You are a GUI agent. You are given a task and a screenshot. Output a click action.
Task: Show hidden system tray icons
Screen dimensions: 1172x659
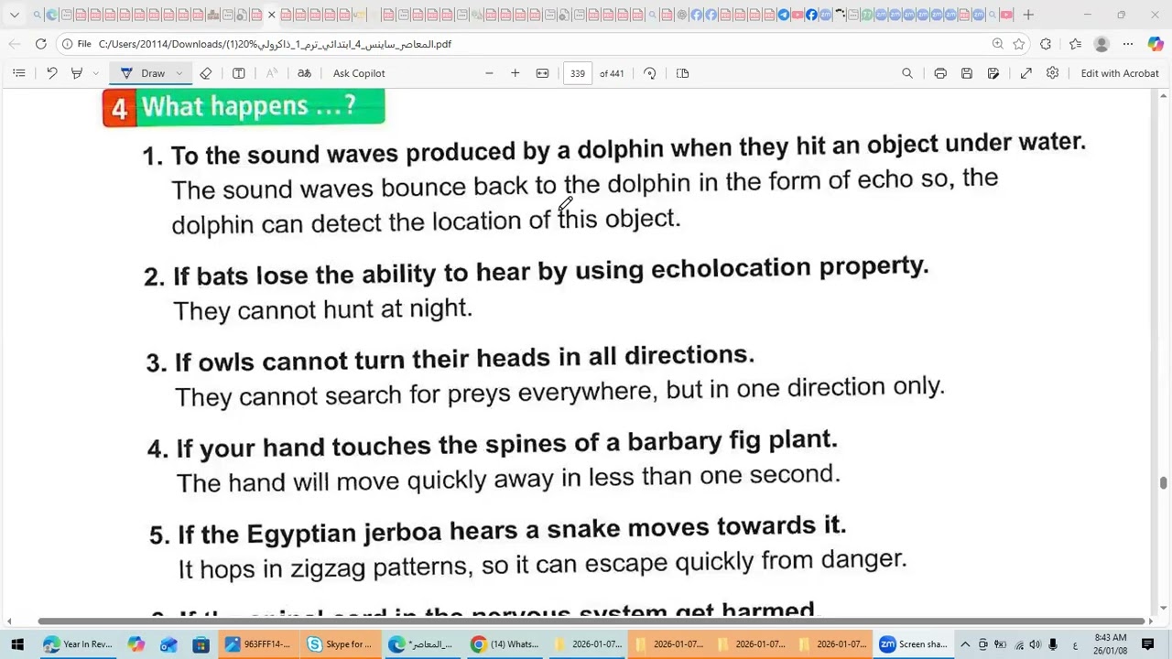(x=965, y=644)
